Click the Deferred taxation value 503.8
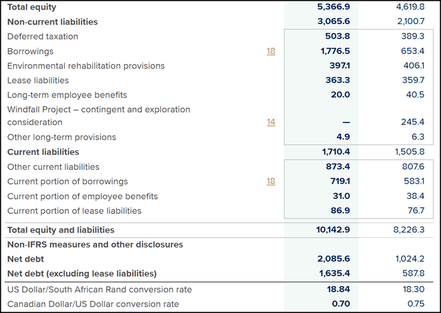The height and width of the screenshot is (313, 441). pos(338,36)
